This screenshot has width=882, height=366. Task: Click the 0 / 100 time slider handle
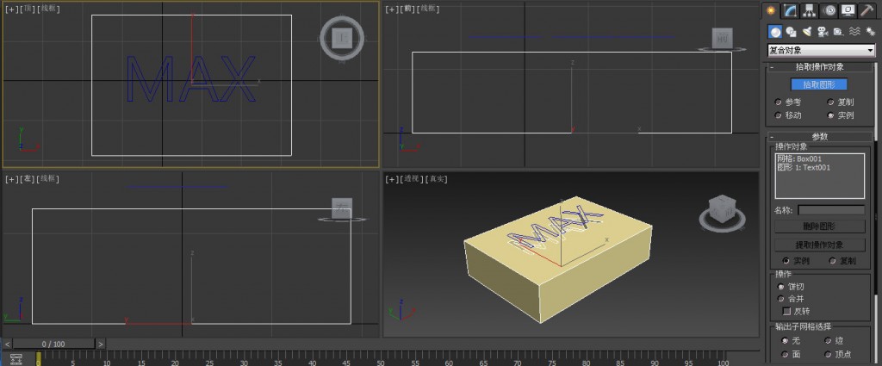tap(53, 344)
